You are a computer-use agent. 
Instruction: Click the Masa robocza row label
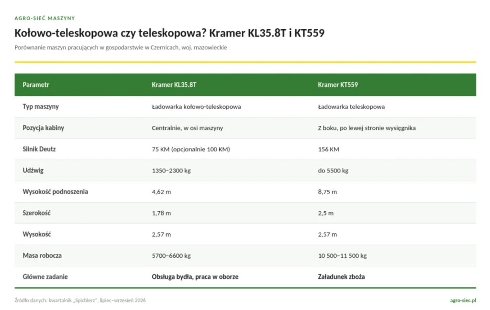click(42, 255)
